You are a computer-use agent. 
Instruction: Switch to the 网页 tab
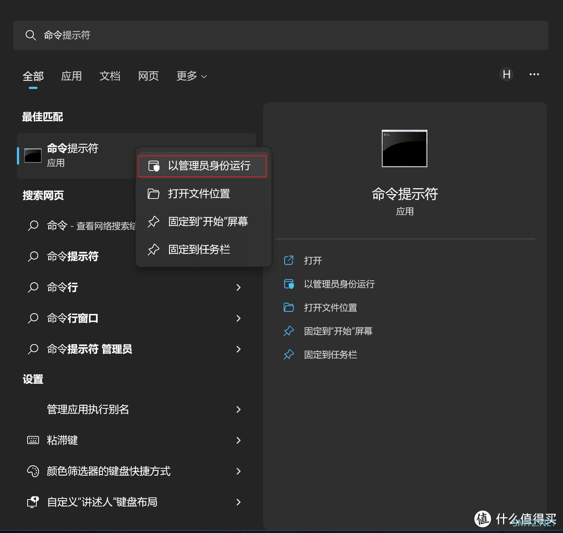(x=148, y=76)
